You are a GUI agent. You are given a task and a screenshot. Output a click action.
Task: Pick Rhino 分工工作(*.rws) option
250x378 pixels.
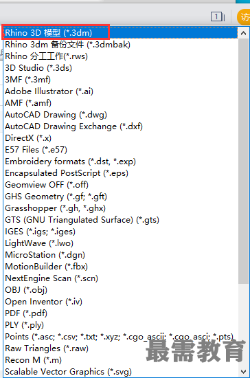pos(120,56)
